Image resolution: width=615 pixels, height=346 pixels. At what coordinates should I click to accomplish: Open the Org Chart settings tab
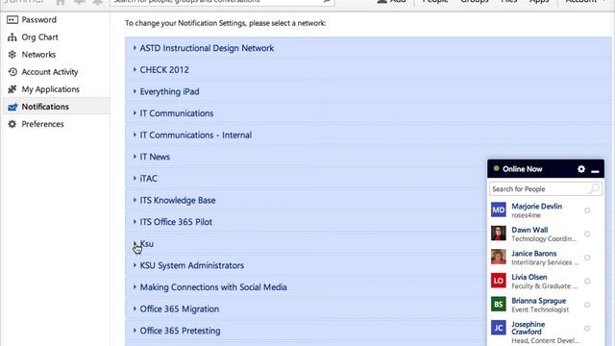(57, 37)
